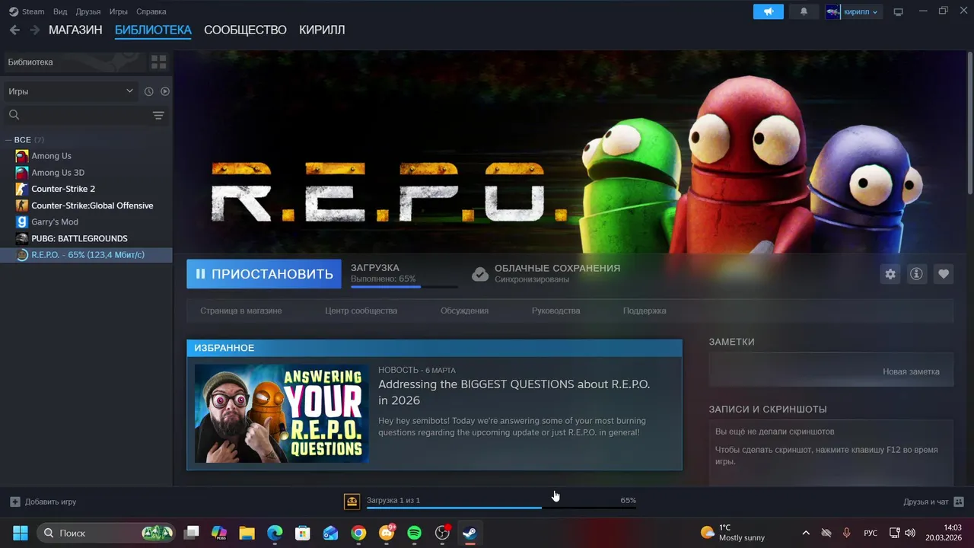974x548 pixels.
Task: Go back with the left arrow
Action: [14, 30]
